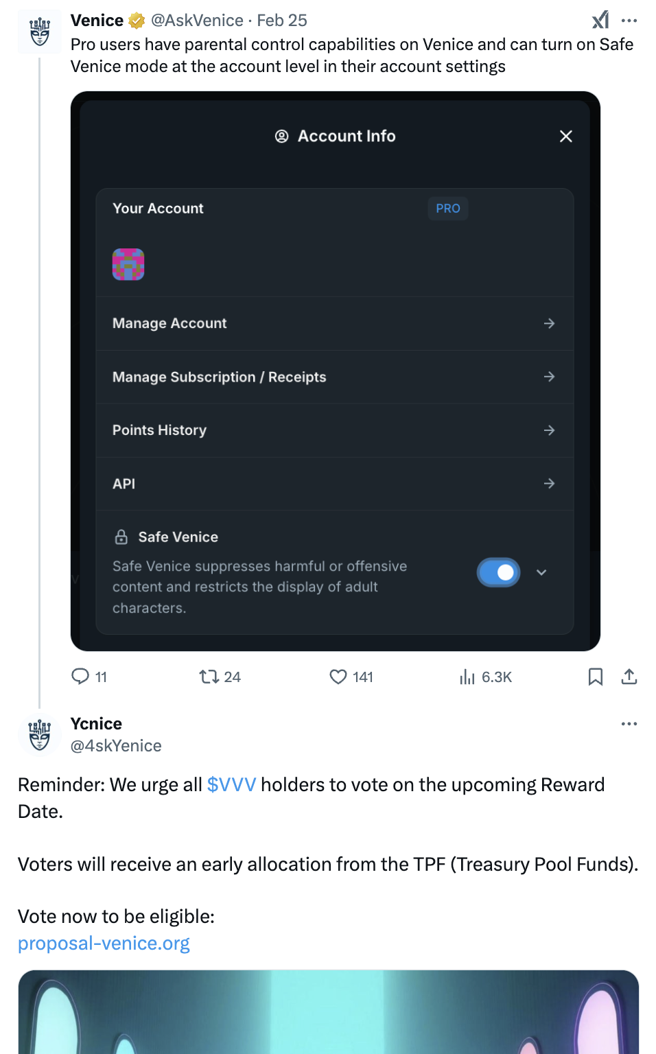Toggle the Safe Venice switch
Image resolution: width=656 pixels, height=1054 pixels.
pos(499,572)
